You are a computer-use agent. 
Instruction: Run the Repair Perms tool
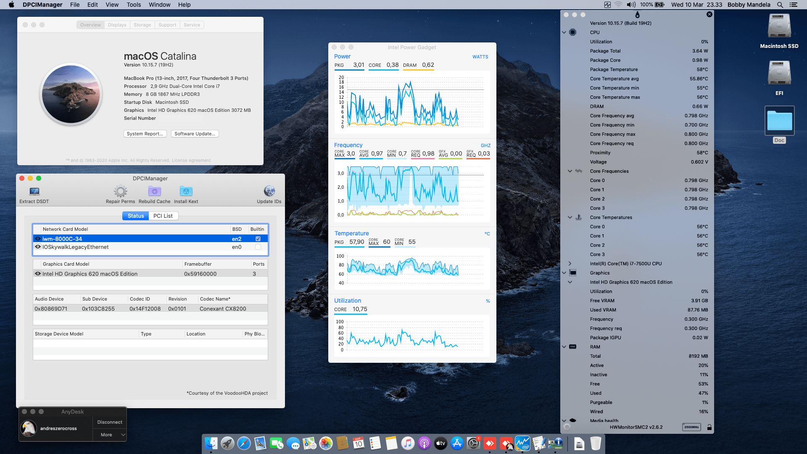(x=120, y=191)
